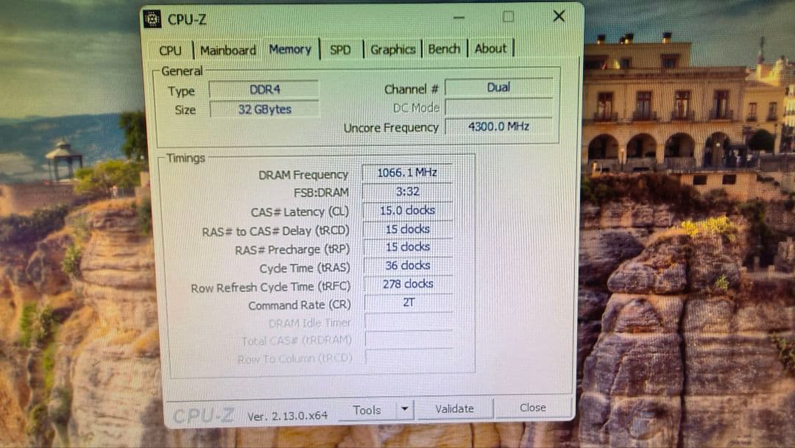The width and height of the screenshot is (795, 448).
Task: Click the Validate button
Action: tap(456, 408)
